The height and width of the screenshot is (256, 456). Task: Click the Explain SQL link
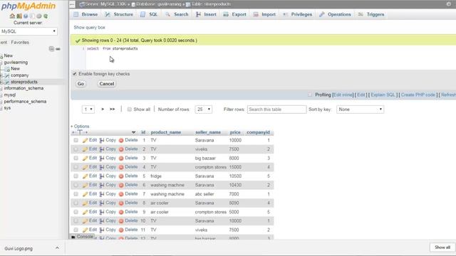(383, 95)
